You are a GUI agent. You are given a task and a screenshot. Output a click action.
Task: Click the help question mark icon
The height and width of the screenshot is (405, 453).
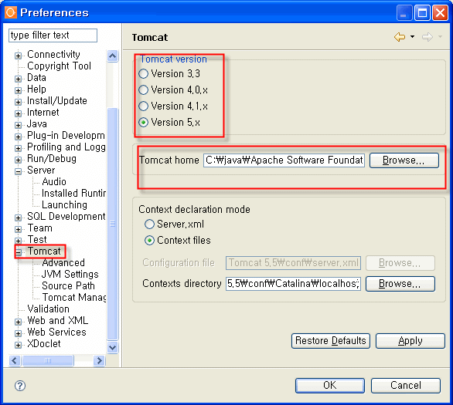pyautogui.click(x=20, y=386)
